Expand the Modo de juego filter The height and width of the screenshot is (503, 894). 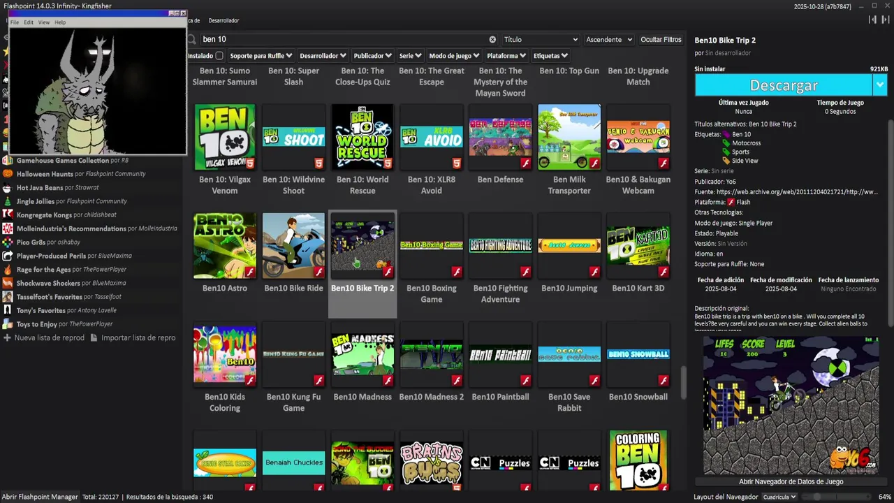(x=454, y=56)
